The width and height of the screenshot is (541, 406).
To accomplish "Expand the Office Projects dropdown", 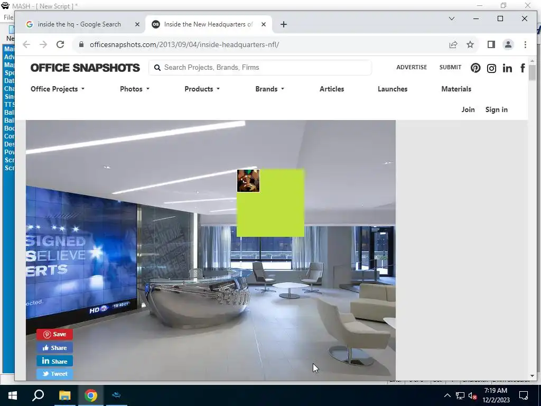I will click(57, 89).
